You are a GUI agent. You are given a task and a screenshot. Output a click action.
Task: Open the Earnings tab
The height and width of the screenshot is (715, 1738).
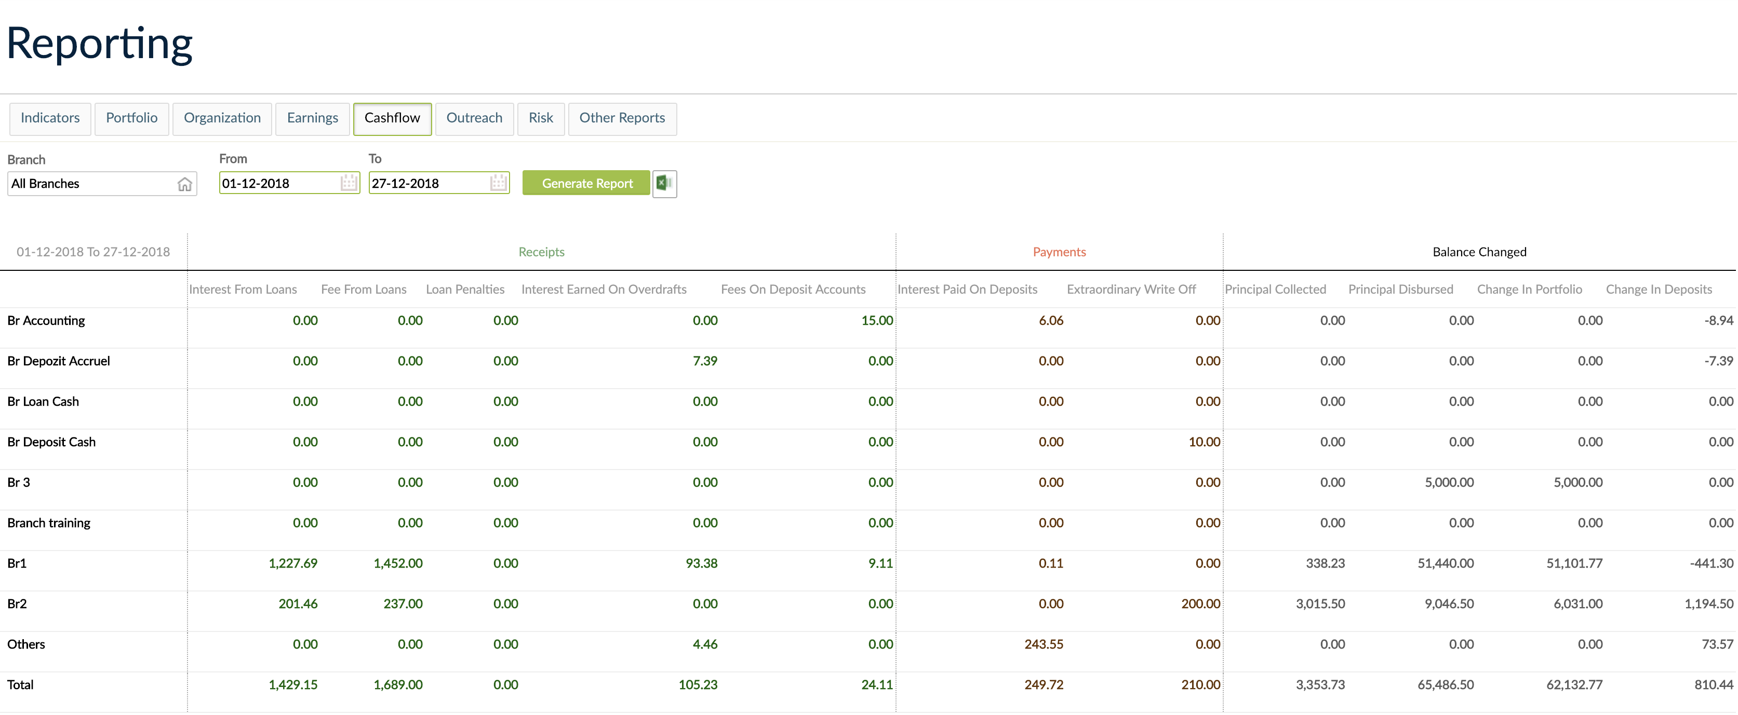tap(312, 118)
